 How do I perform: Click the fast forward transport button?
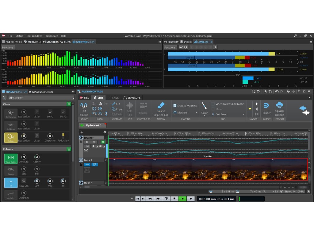click(158, 199)
